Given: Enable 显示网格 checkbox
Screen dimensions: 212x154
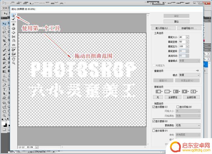Looking at the screenshot, I should (178, 107).
